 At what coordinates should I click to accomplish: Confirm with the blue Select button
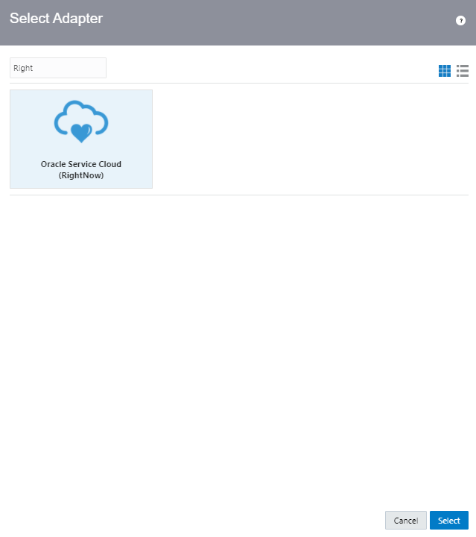click(x=448, y=521)
